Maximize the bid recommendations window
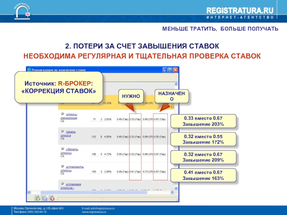The height and width of the screenshot is (215, 287). point(170,69)
